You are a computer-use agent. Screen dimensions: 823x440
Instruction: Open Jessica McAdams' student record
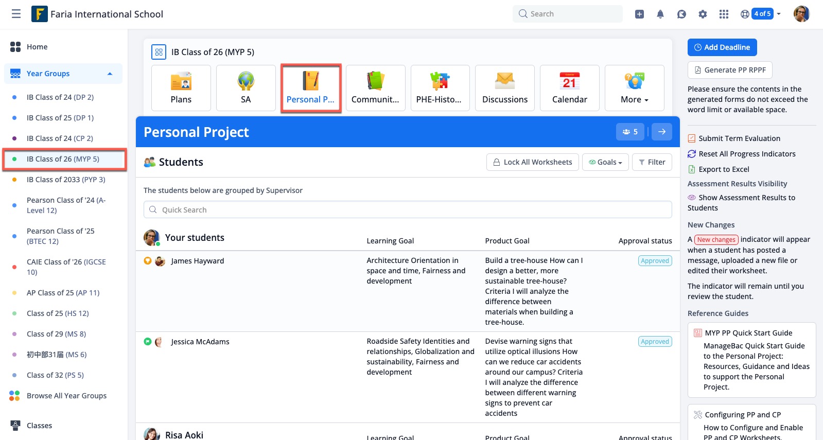point(200,342)
